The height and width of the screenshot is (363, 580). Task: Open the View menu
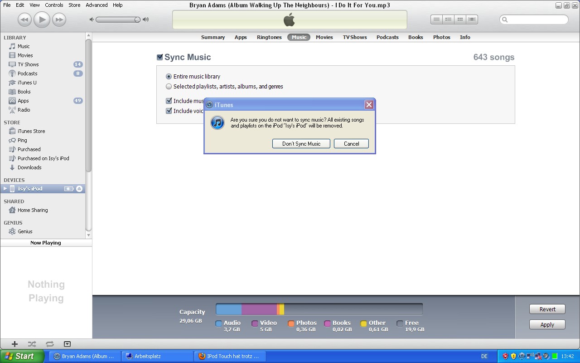click(x=34, y=5)
